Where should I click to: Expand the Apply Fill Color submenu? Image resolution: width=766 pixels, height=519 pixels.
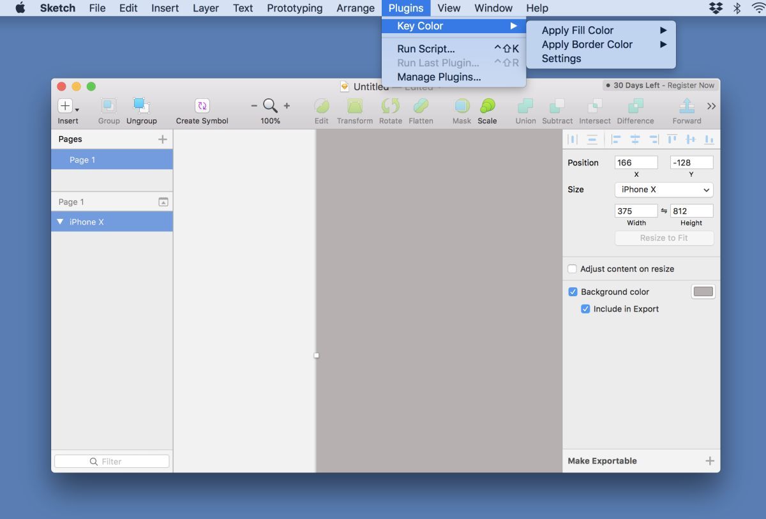click(601, 30)
